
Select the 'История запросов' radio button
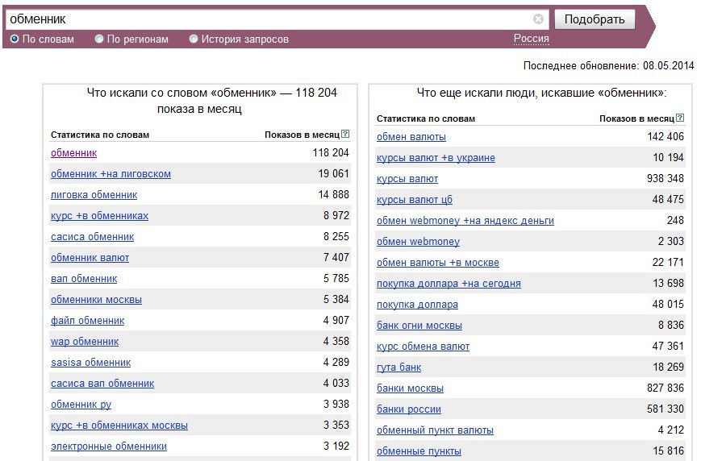click(x=193, y=39)
